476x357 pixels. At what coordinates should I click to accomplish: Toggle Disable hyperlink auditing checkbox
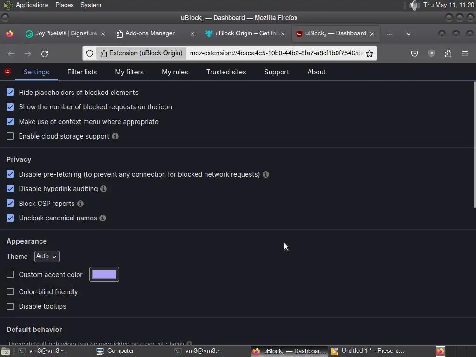10,189
